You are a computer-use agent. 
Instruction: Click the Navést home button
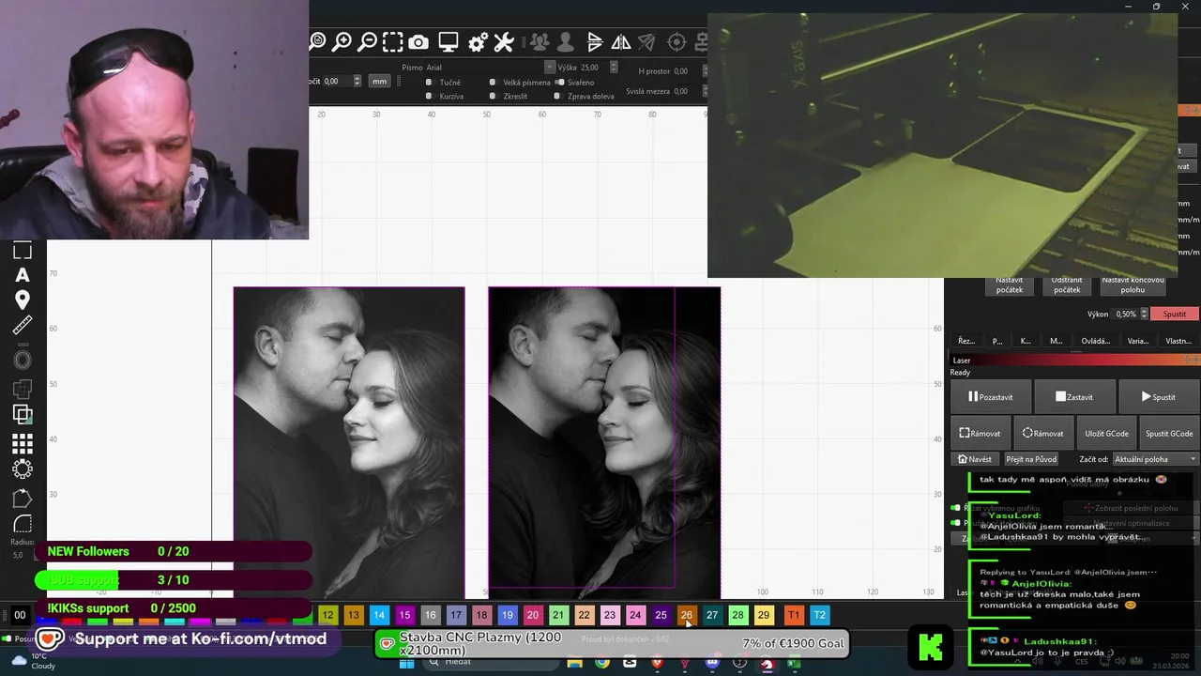point(974,459)
